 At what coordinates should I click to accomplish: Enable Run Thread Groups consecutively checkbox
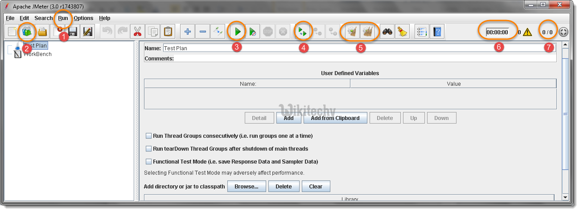click(149, 136)
